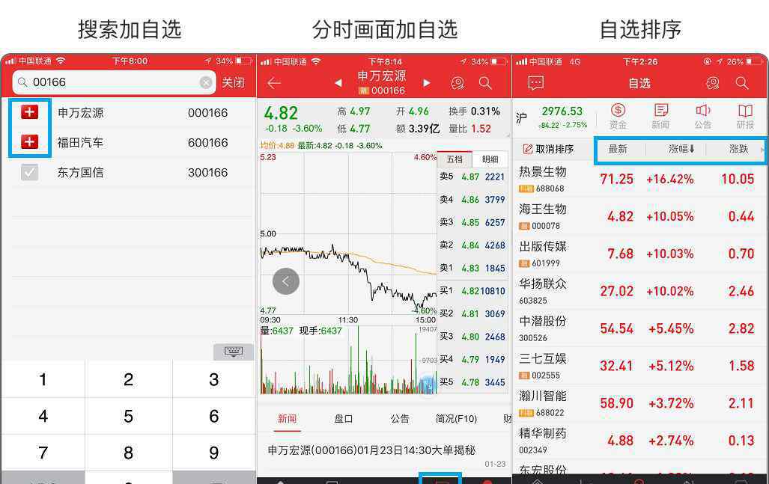This screenshot has width=769, height=484.
Task: Open the 申万宏源 000166 search result
Action: [x=129, y=113]
